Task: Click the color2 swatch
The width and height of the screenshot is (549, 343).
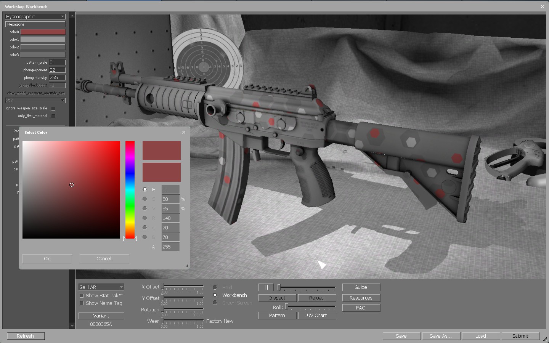Action: pos(43,47)
